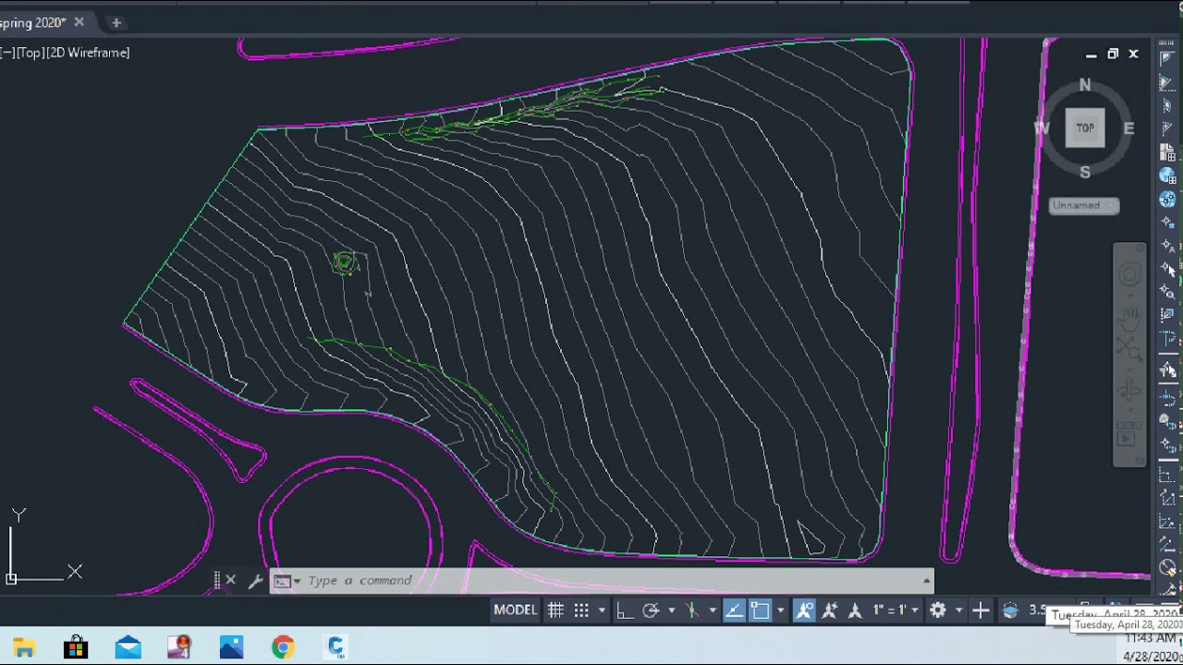The image size is (1183, 665).
Task: Toggle object snap tracking button
Action: 734,610
